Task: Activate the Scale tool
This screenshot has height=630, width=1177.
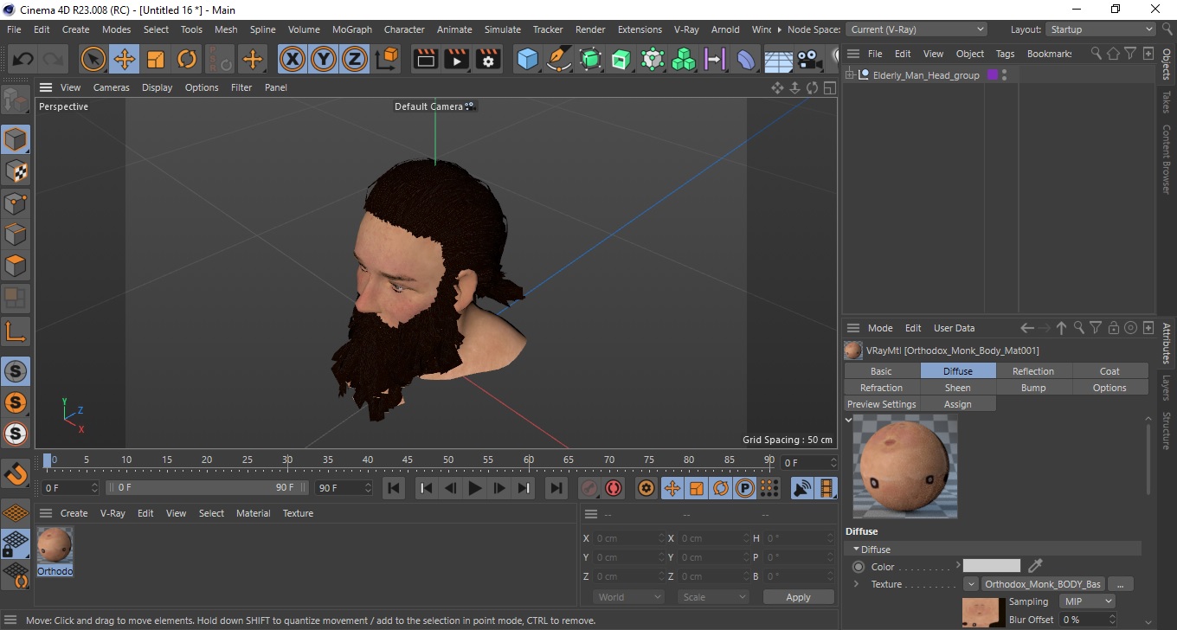Action: tap(156, 60)
